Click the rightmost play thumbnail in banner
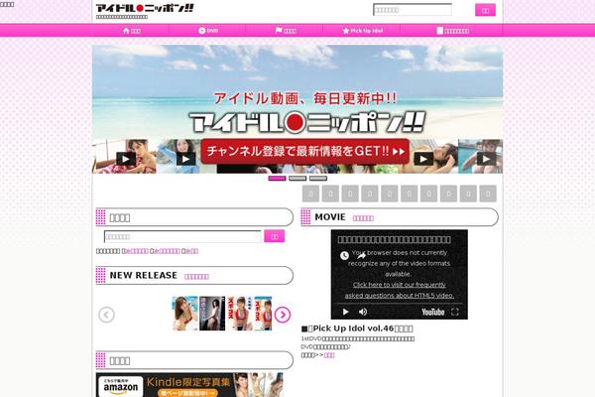 [486, 159]
